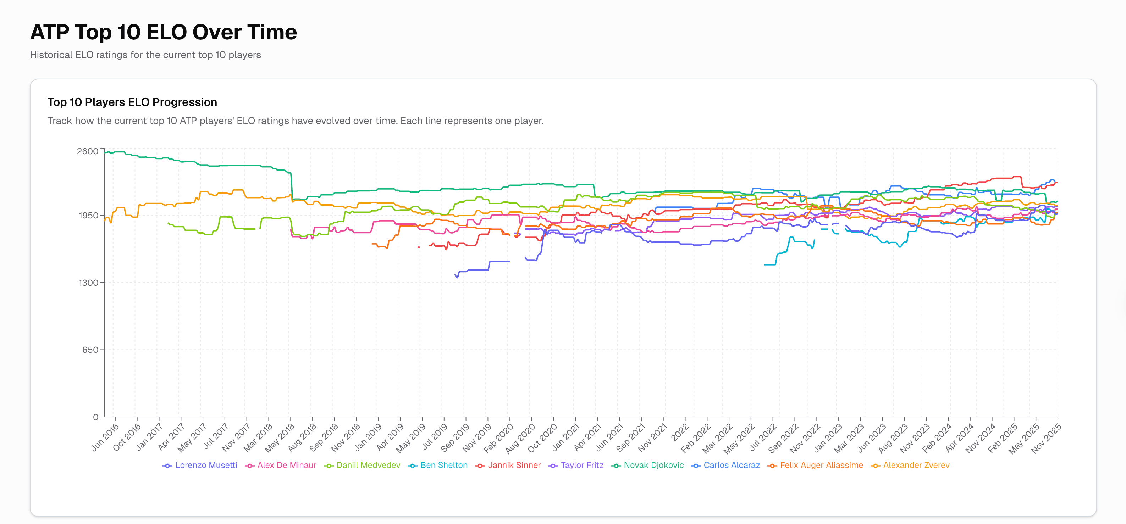Click Novak Djokovic's legend marker icon
The height and width of the screenshot is (524, 1126).
point(616,466)
